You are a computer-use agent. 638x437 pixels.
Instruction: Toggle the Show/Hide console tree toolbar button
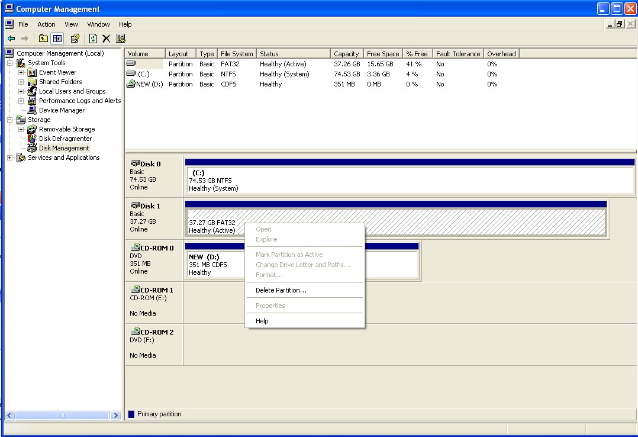pos(57,38)
